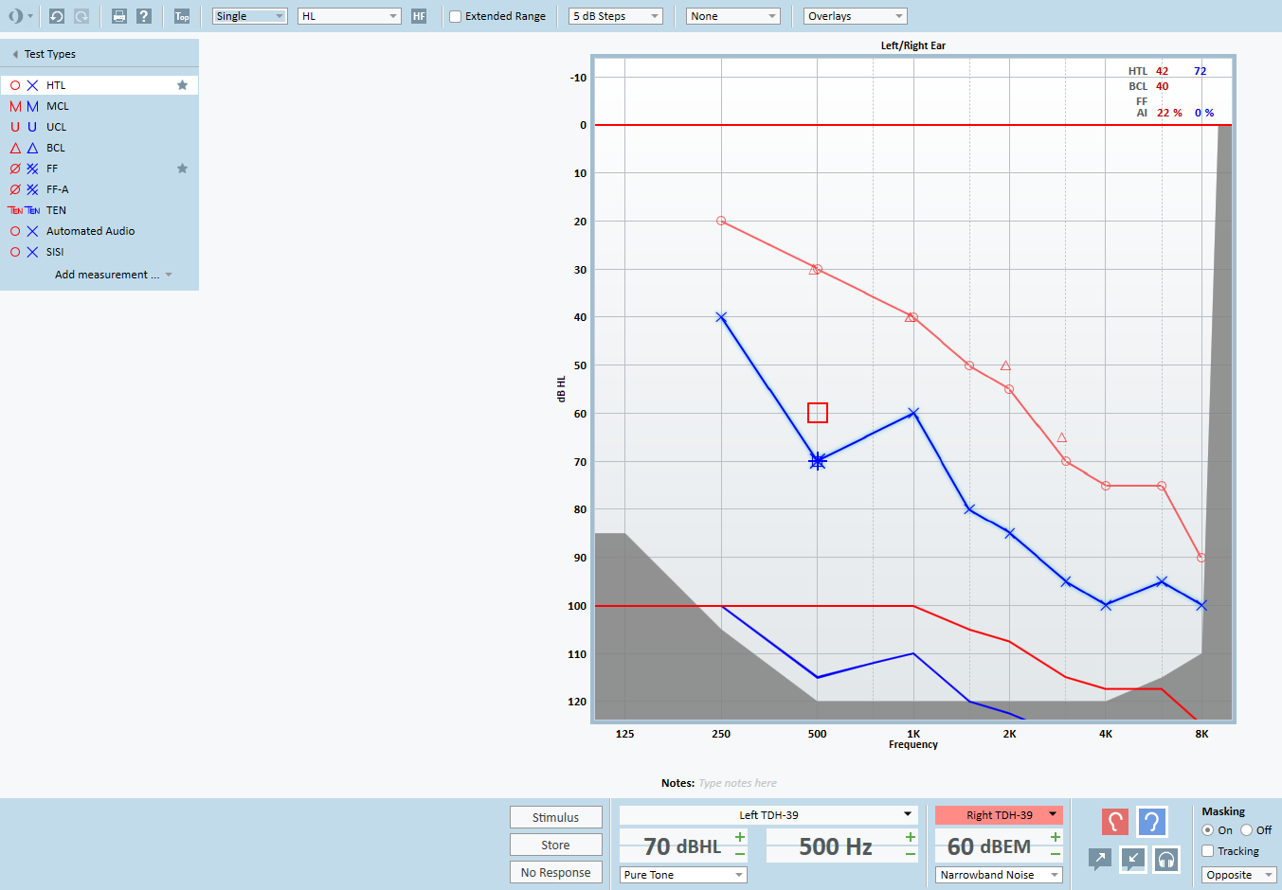Screen dimensions: 1282x890
Task: Click the print icon in the toolbar
Action: (x=119, y=16)
